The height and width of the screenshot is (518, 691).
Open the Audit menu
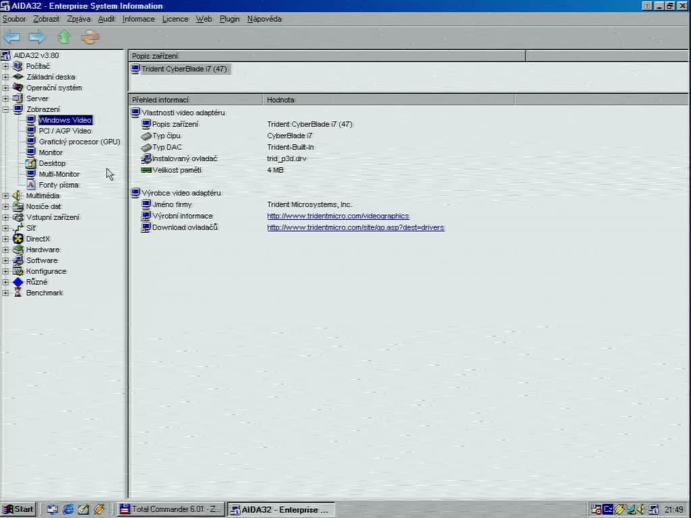(x=106, y=19)
